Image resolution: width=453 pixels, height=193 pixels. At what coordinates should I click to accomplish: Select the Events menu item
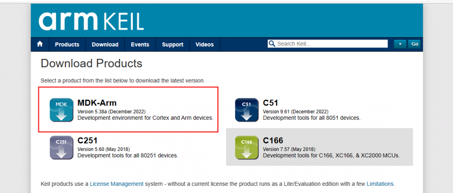[x=140, y=45]
